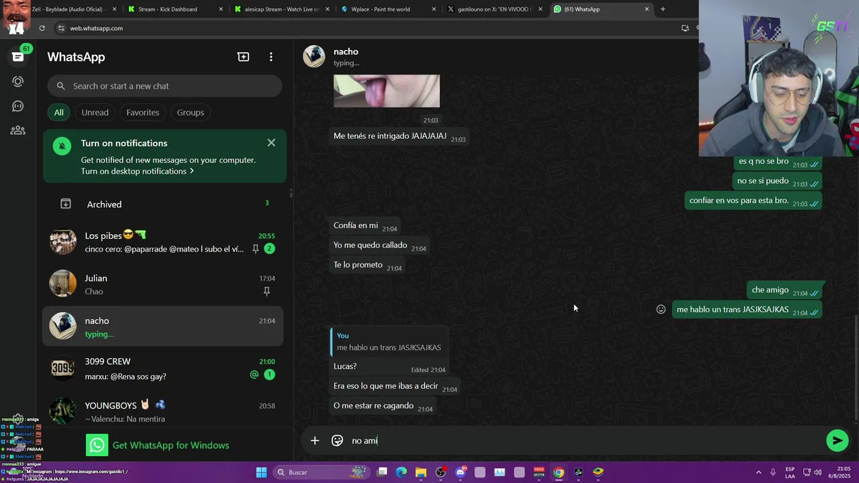Viewport: 859px width, 483px height.
Task: Click the 'Te lo prometo' message
Action: (x=368, y=265)
